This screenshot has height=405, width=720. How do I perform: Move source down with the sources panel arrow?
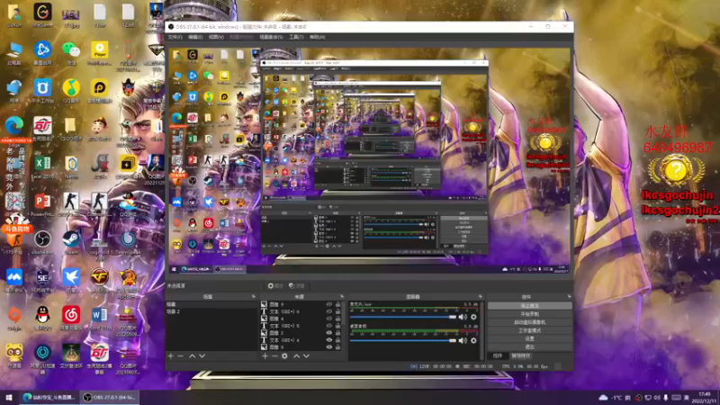pos(306,355)
